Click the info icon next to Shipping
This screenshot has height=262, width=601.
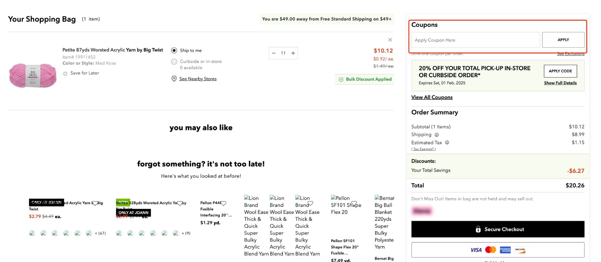click(436, 135)
